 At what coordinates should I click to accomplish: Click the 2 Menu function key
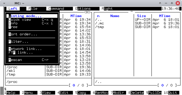click(30, 93)
